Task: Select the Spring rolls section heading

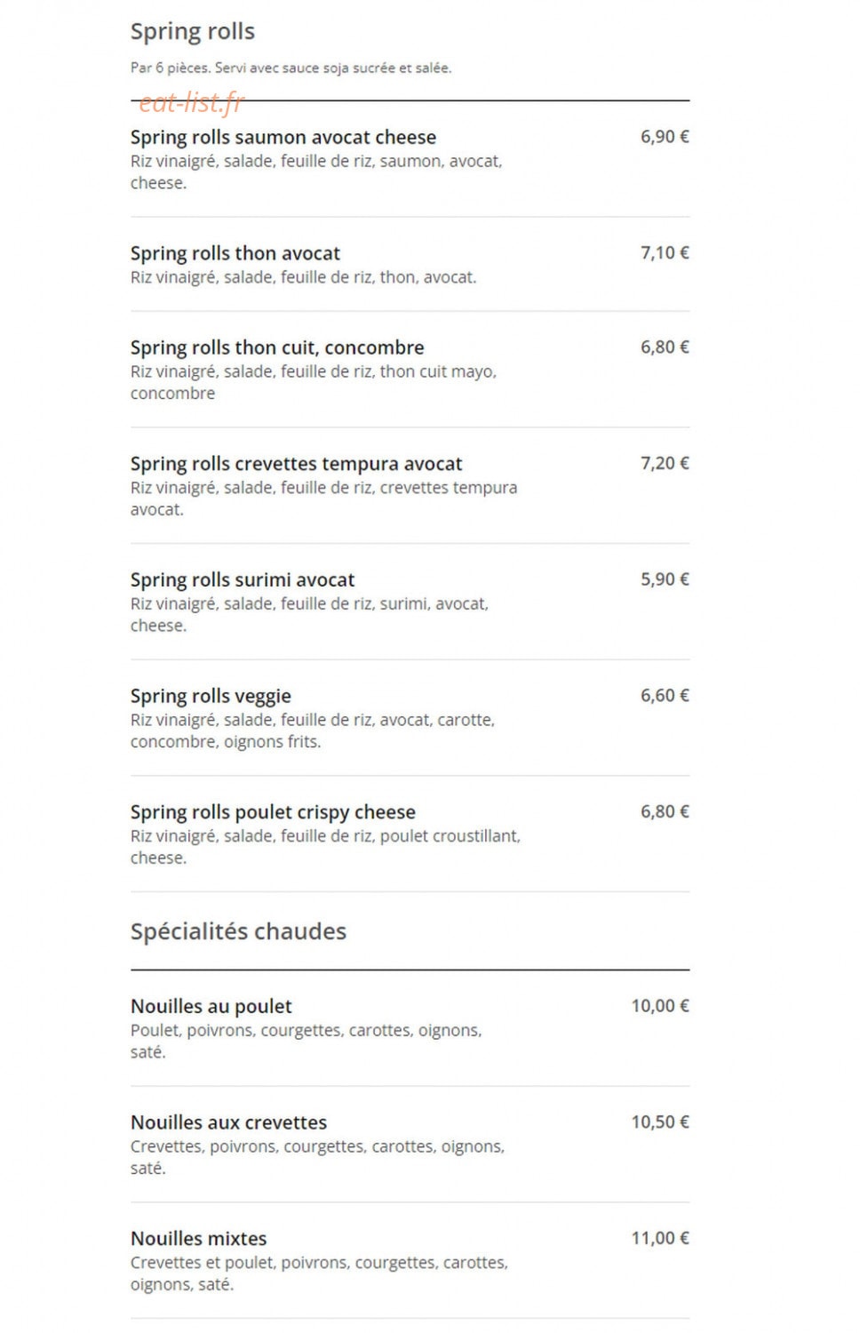Action: 193,32
